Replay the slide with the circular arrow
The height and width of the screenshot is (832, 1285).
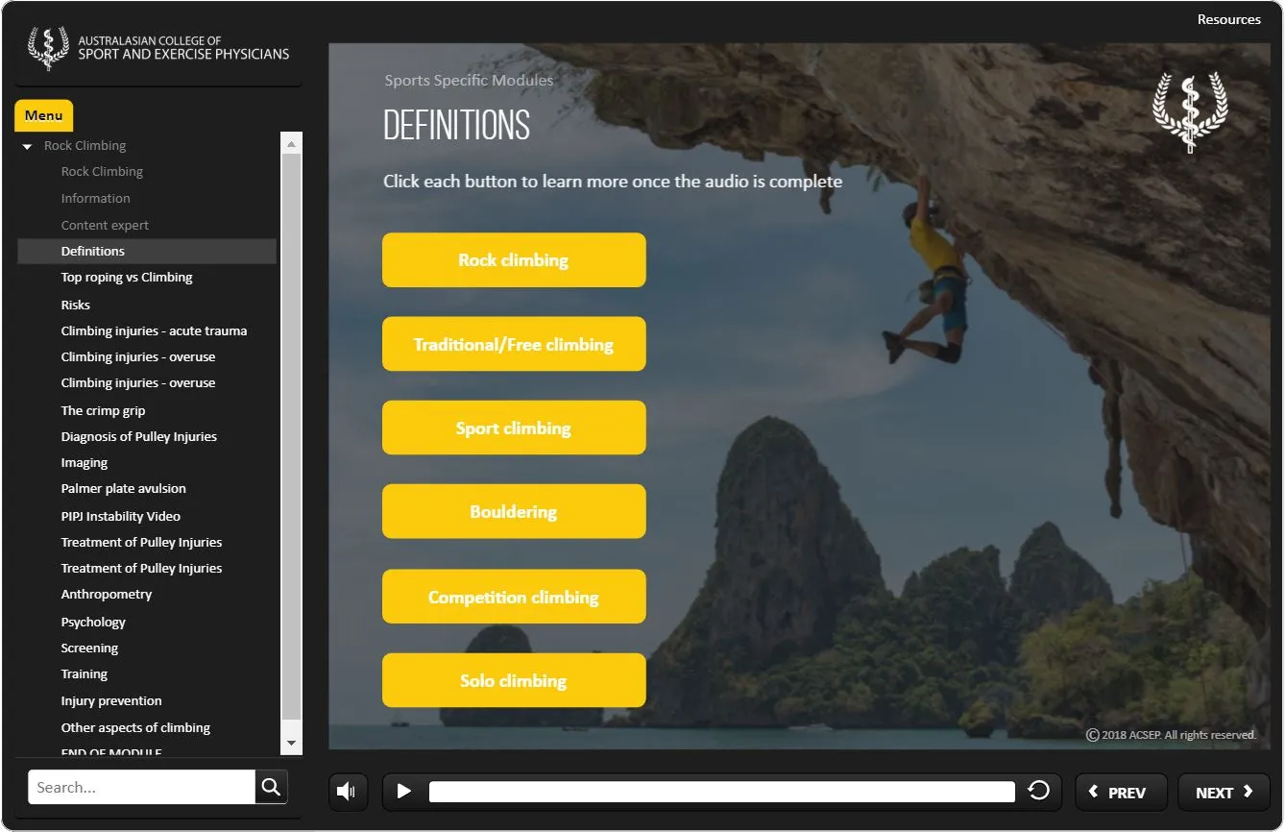(x=1038, y=791)
